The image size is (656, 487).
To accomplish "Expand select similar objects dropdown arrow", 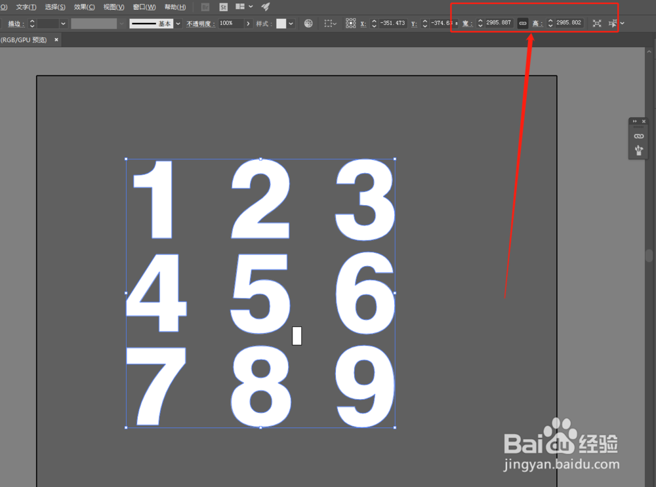I will [x=623, y=24].
